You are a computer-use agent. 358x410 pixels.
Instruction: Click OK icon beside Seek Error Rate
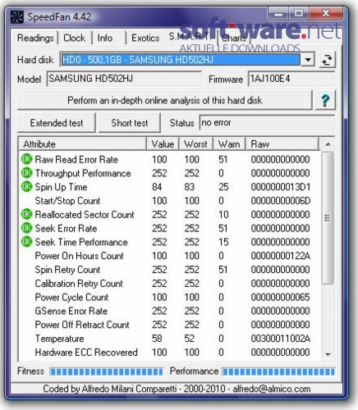[x=26, y=228]
